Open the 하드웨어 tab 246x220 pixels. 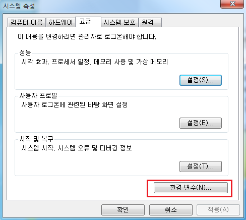(x=60, y=22)
